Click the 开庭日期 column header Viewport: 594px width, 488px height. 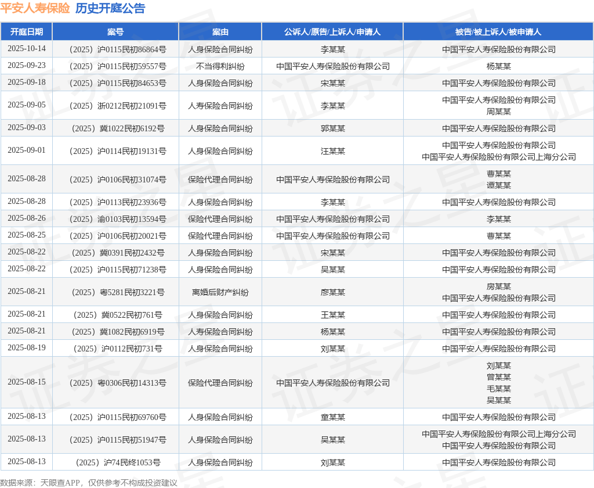pos(27,32)
